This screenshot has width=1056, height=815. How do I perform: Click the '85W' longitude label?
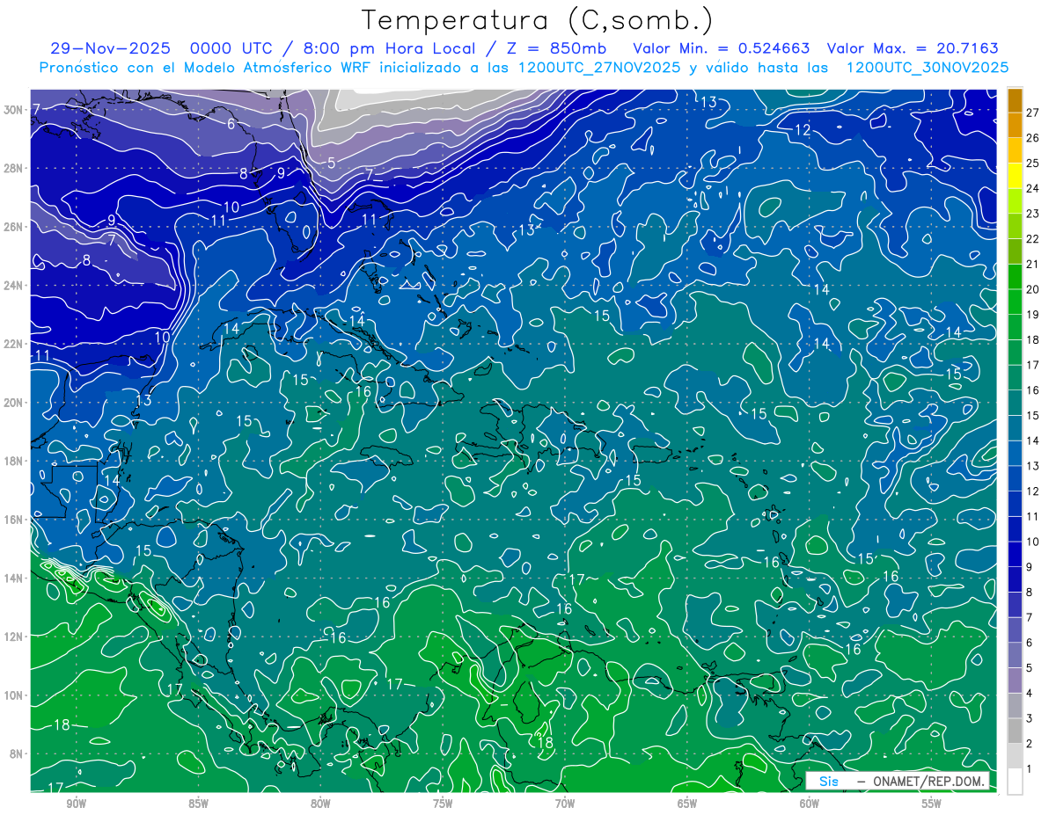[198, 804]
